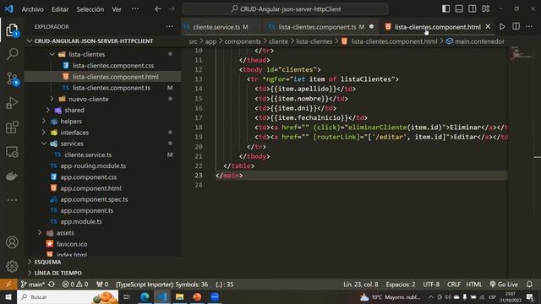Open the Search view in activity bar

[x=12, y=54]
